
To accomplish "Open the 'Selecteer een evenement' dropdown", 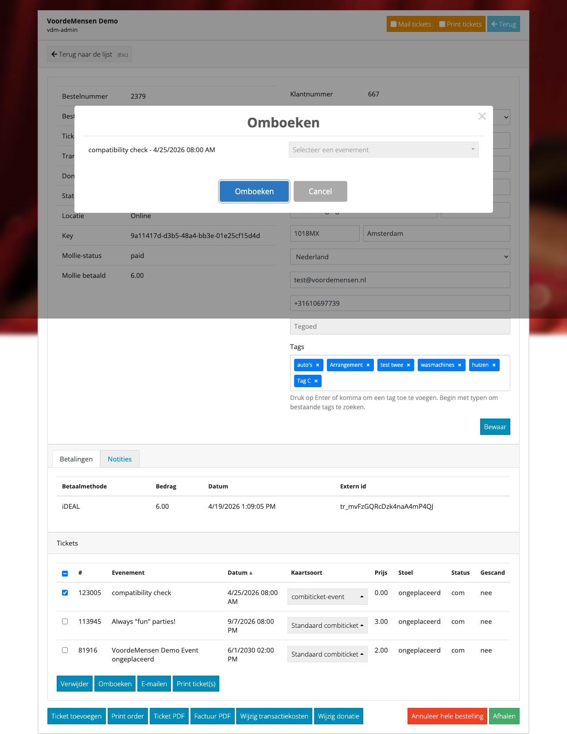I will 383,150.
